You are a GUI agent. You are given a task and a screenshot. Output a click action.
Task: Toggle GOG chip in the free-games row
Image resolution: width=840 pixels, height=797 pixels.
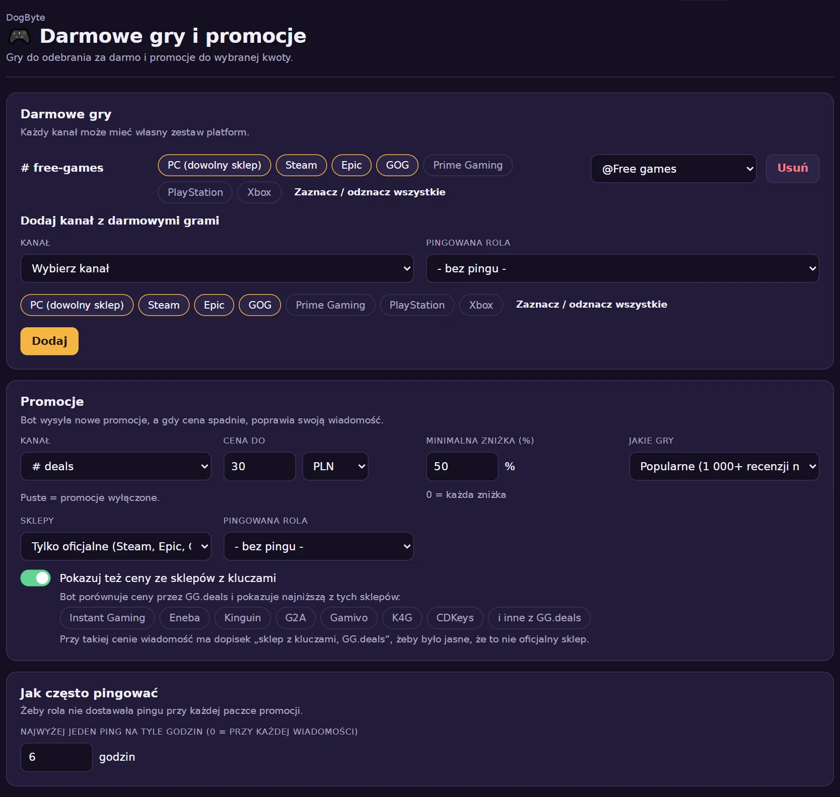(x=397, y=165)
